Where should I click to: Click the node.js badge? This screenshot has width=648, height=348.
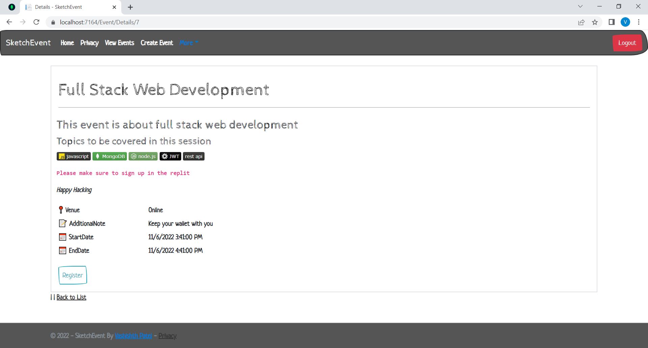point(143,156)
